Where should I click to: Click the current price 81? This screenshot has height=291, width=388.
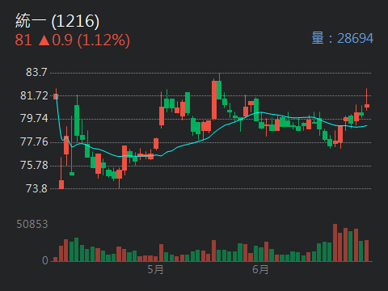click(x=23, y=40)
